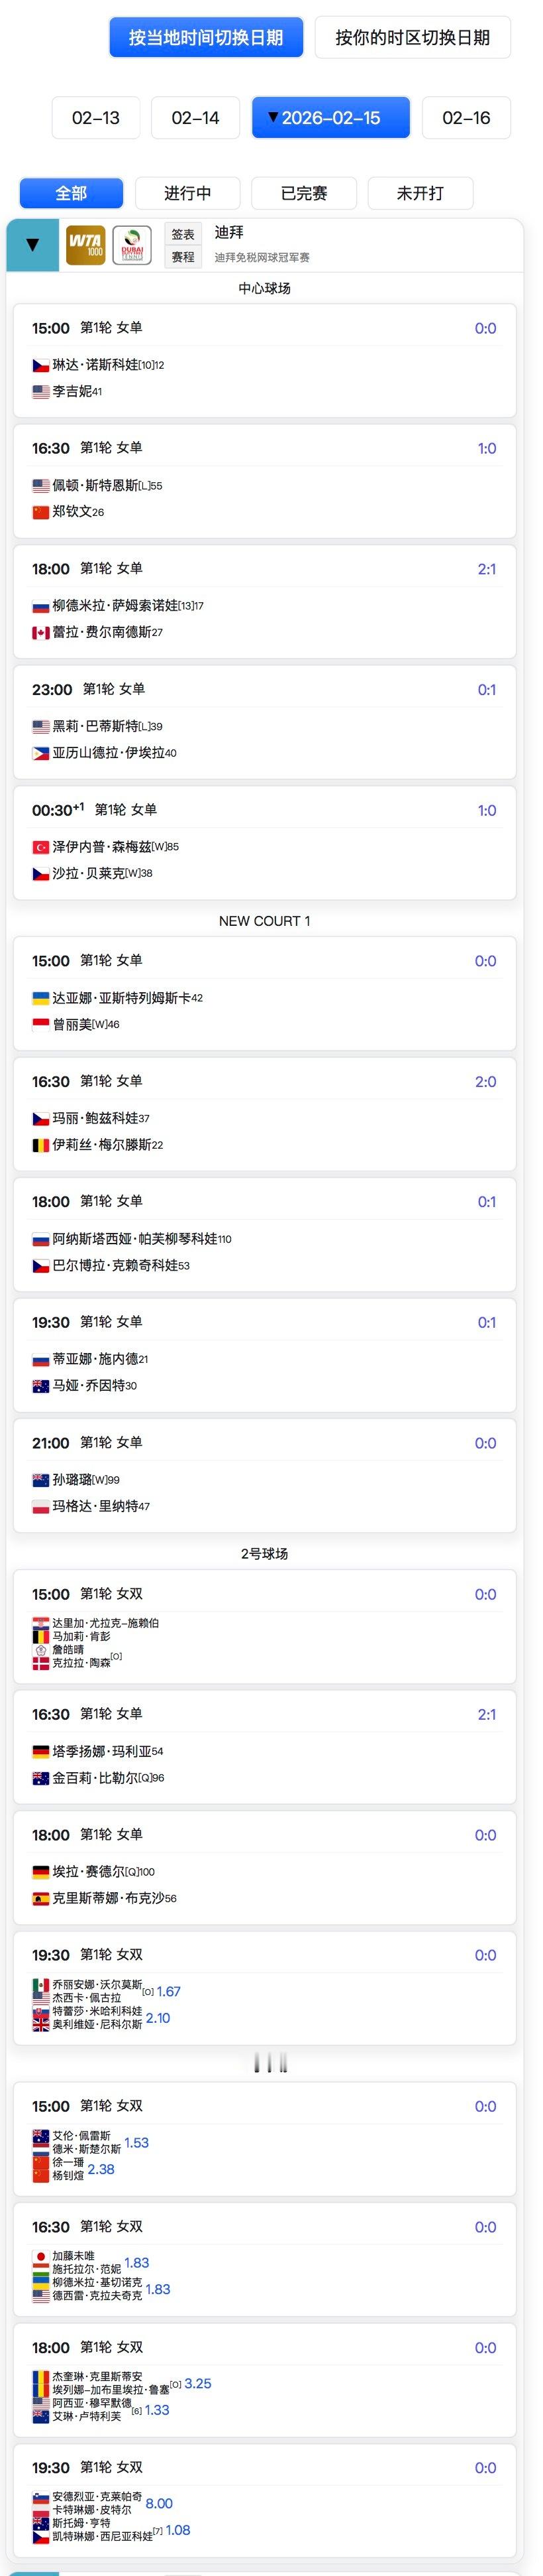The height and width of the screenshot is (2576, 543).
Task: Open the 赛程 schedule link
Action: pyautogui.click(x=183, y=257)
